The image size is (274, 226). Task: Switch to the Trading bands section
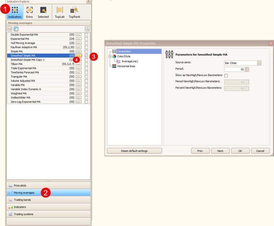(x=48, y=200)
